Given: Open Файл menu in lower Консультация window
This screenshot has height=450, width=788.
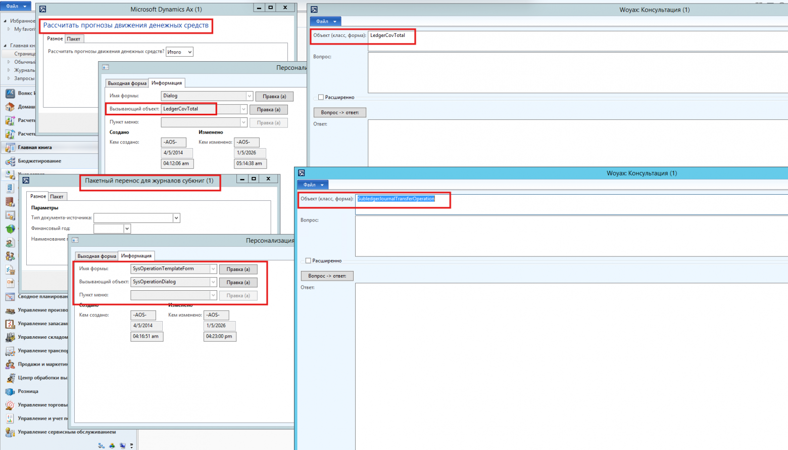Looking at the screenshot, I should point(313,185).
